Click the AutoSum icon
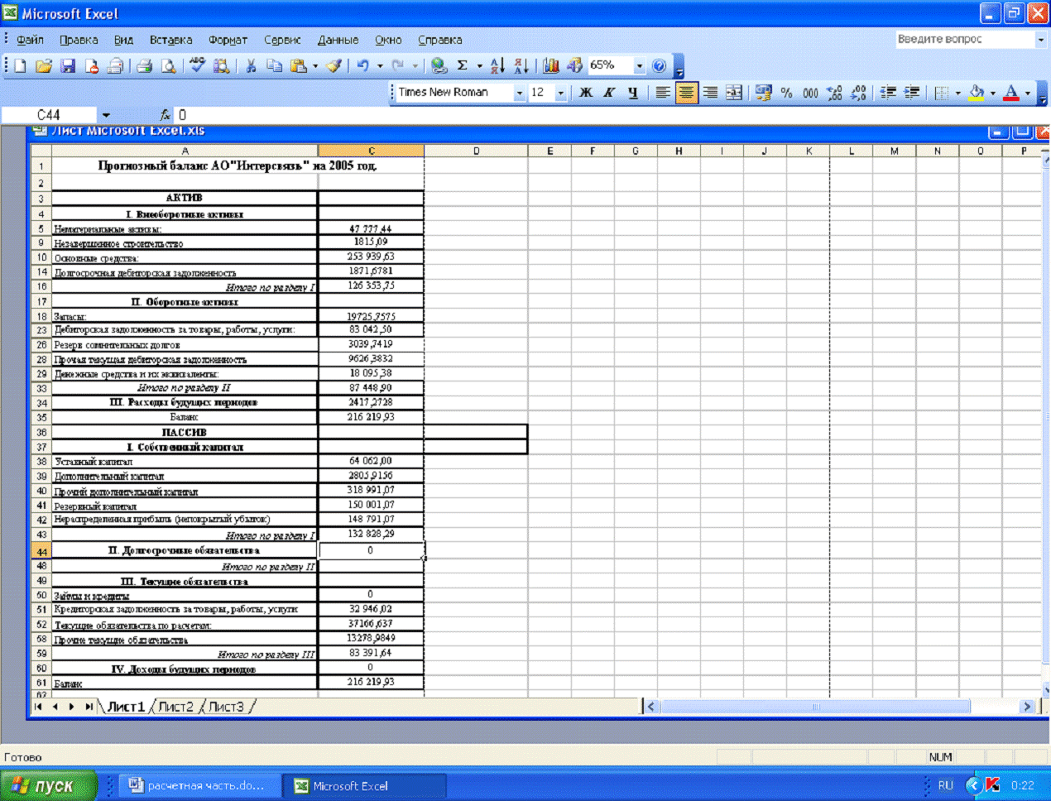Viewport: 1051px width, 801px height. tap(461, 65)
